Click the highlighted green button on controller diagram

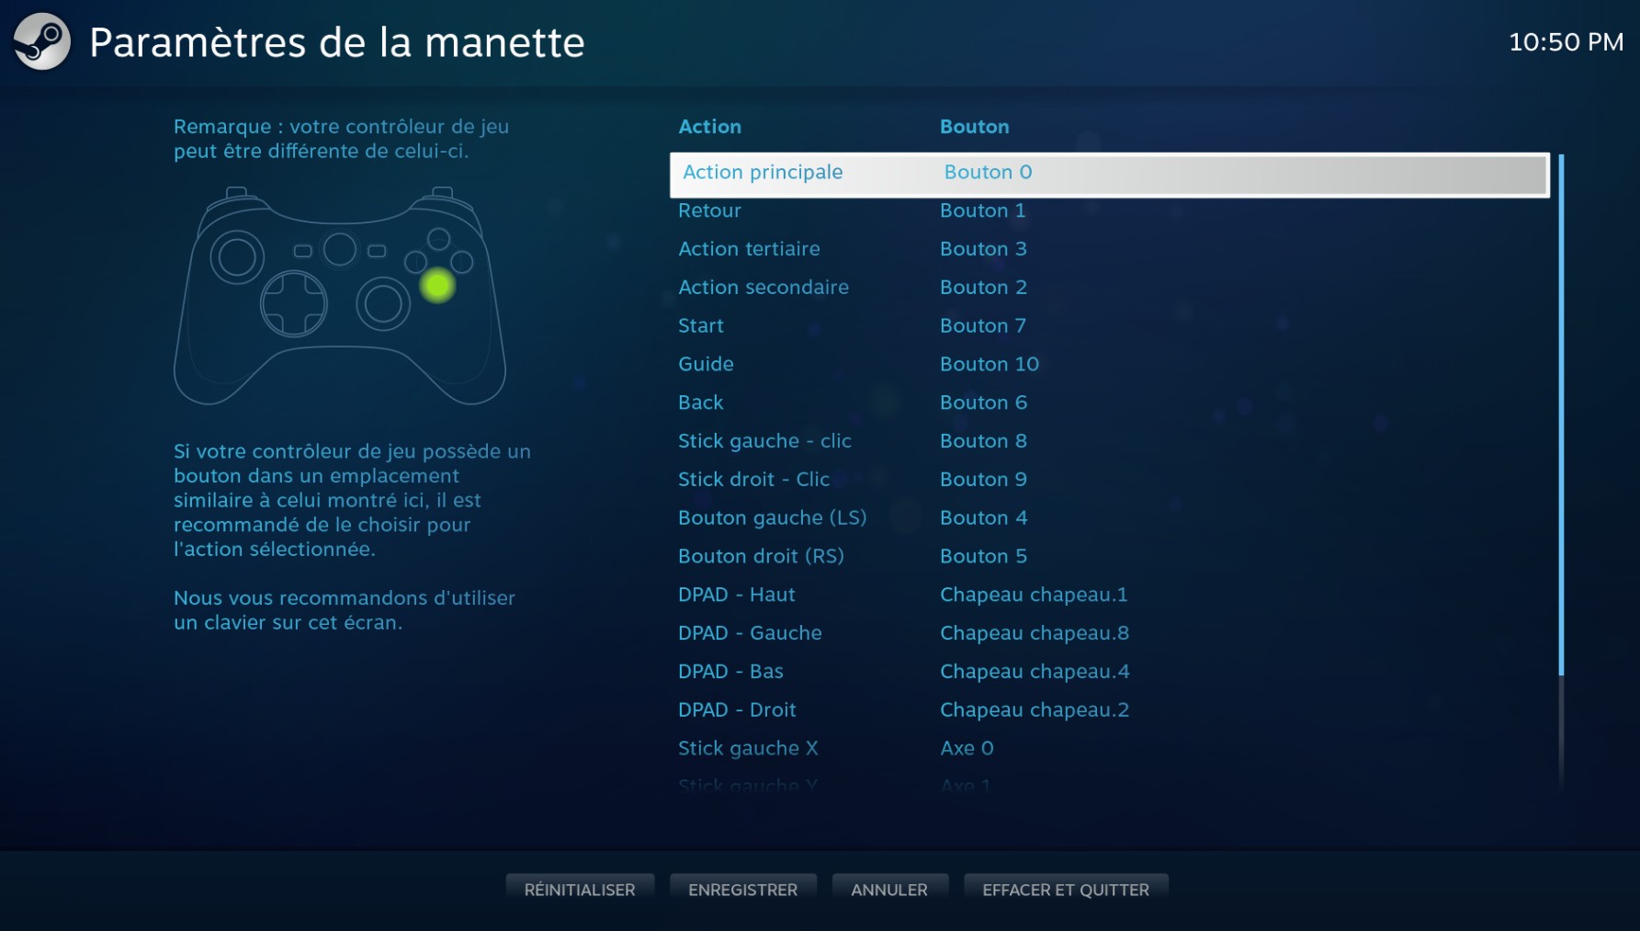click(437, 285)
